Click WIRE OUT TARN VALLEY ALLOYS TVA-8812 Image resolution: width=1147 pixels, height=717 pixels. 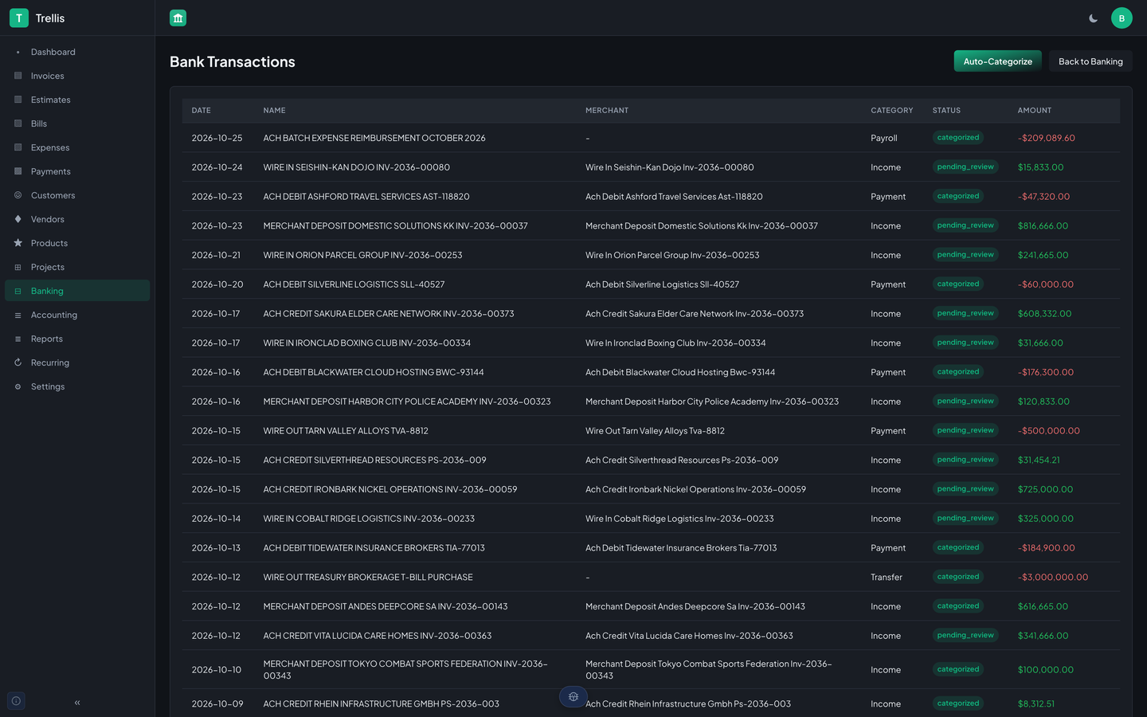(346, 431)
